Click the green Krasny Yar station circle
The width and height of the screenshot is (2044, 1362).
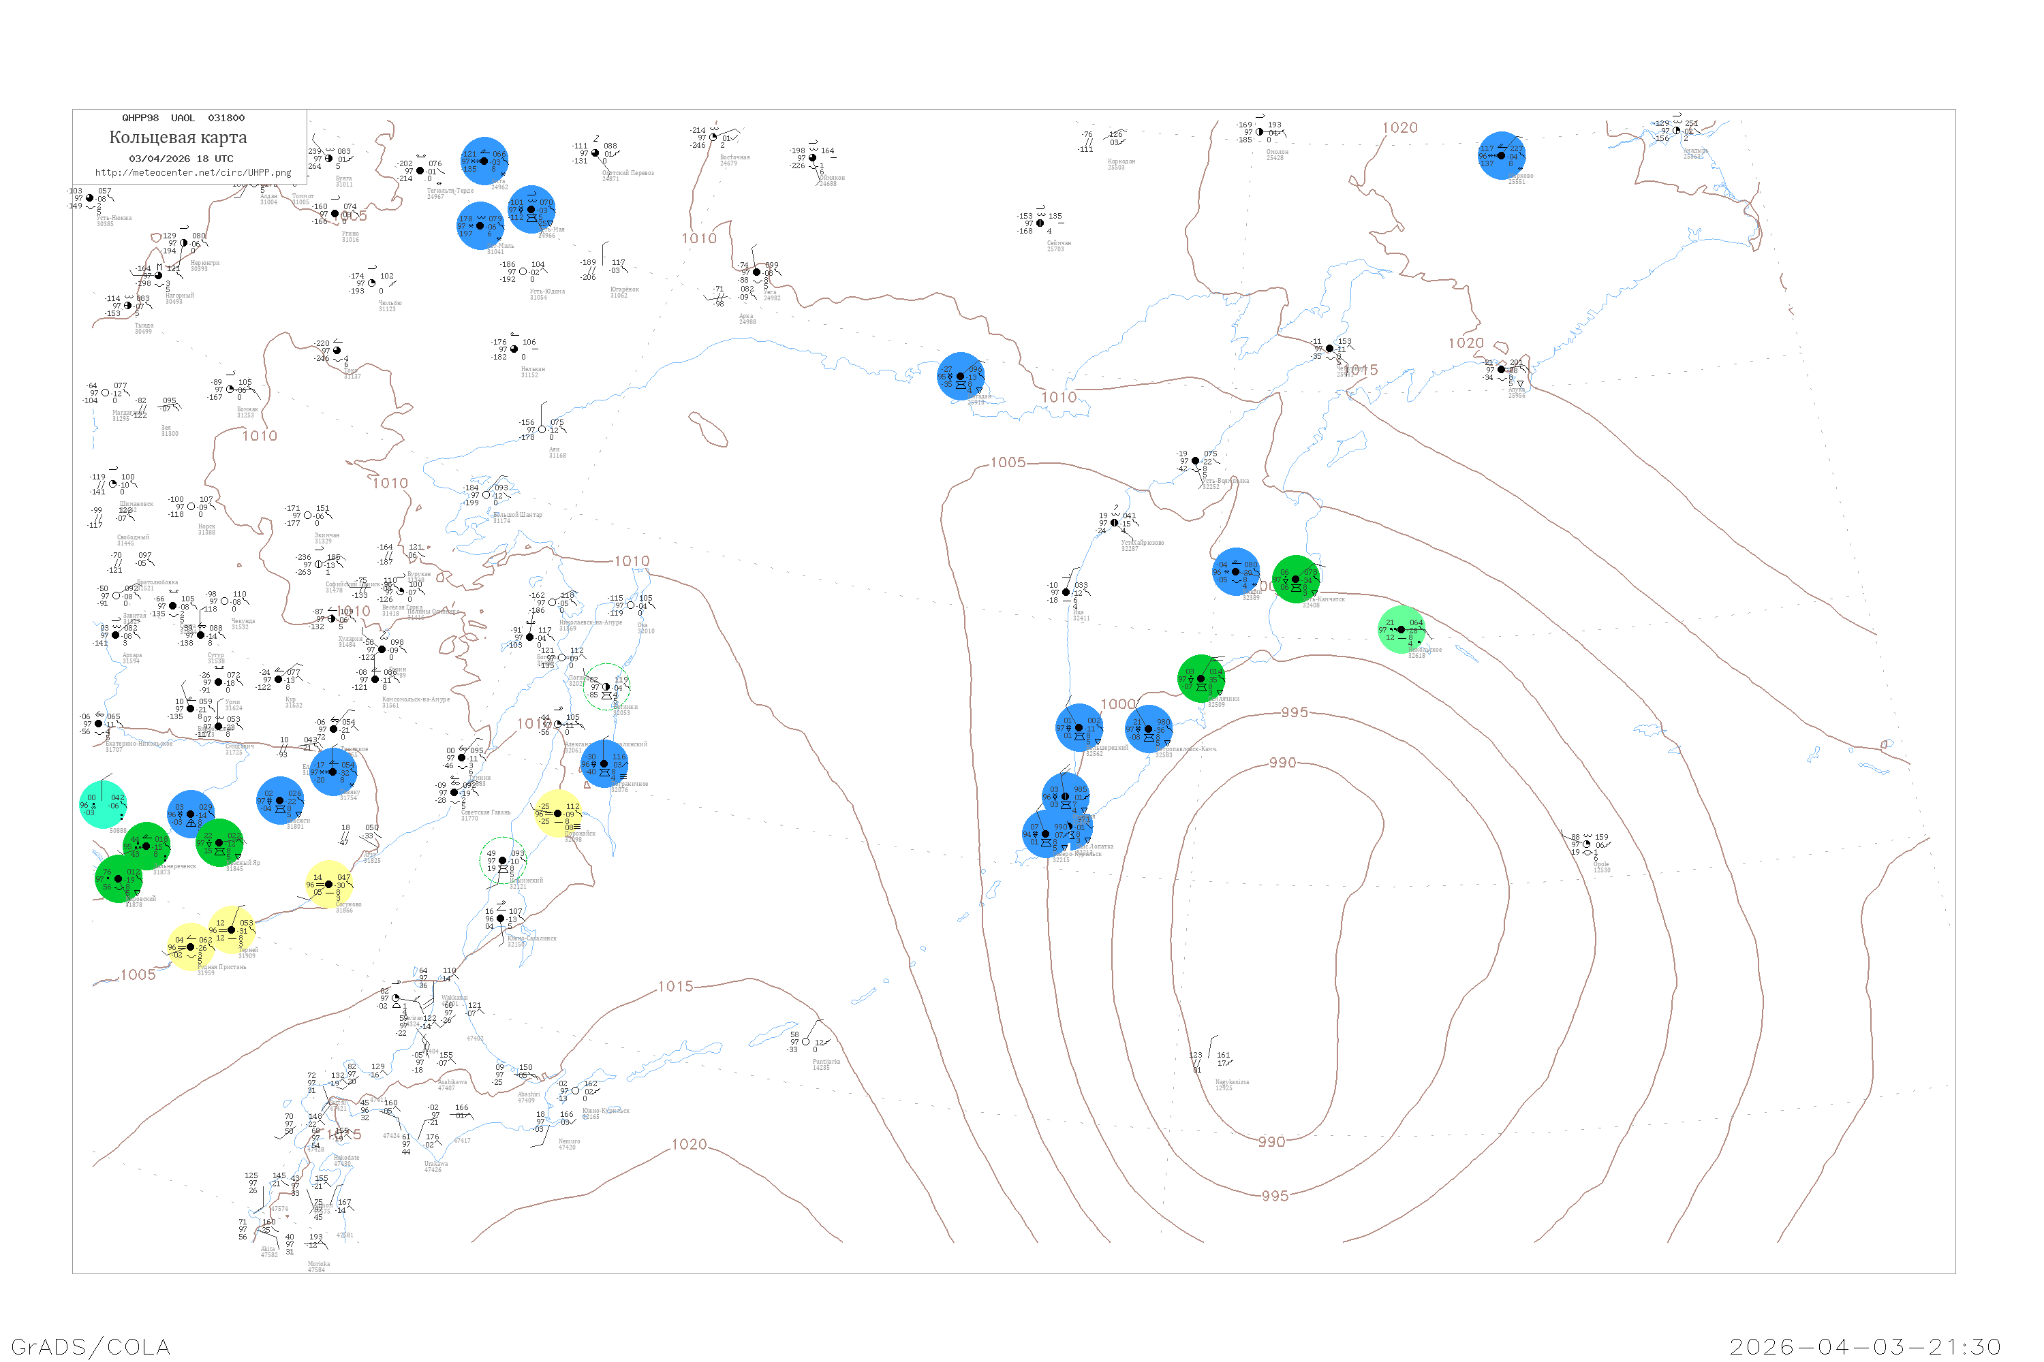point(219,842)
